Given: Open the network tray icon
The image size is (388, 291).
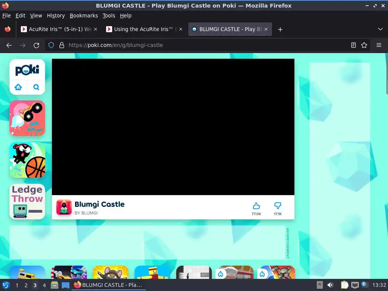Looking at the screenshot, I should click(x=355, y=285).
